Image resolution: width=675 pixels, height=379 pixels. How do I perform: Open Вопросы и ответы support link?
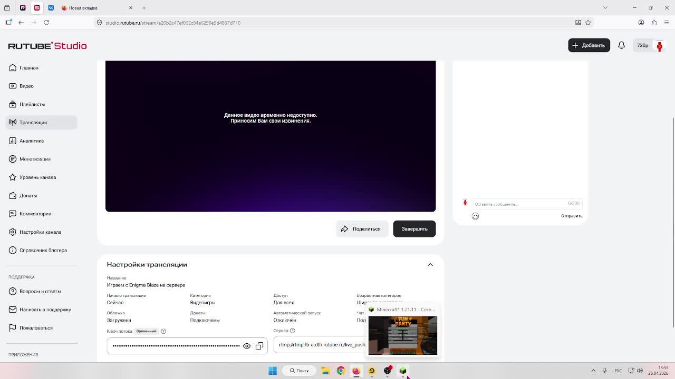40,291
